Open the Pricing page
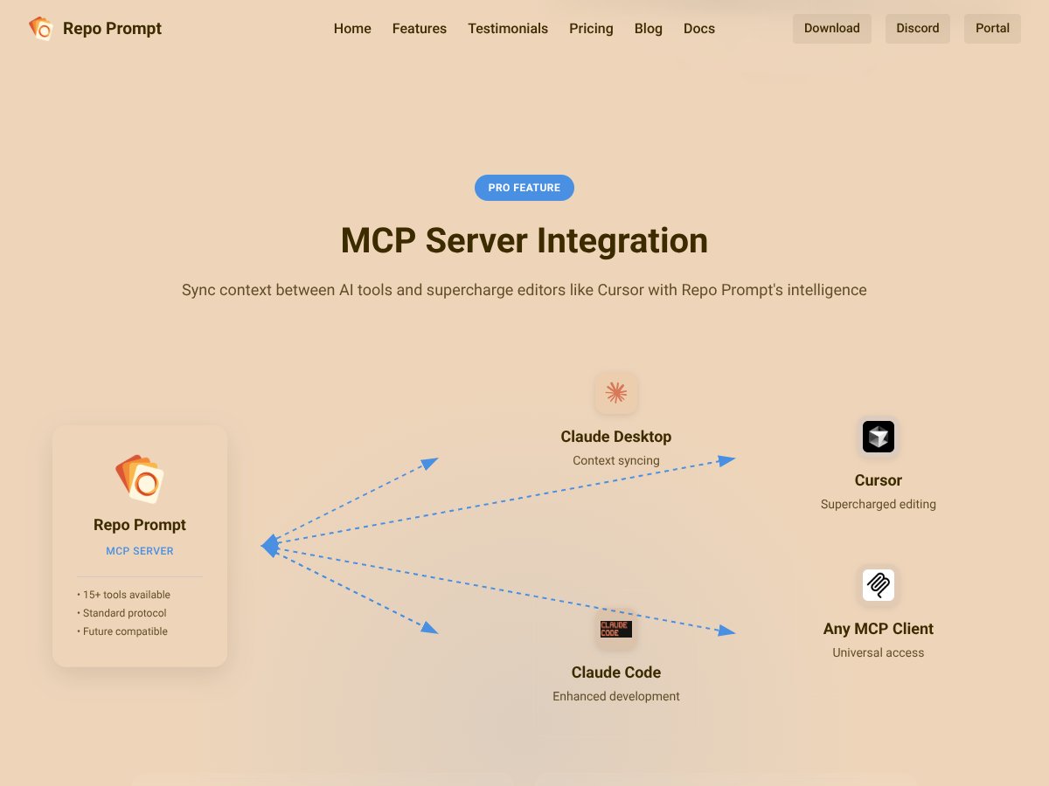The width and height of the screenshot is (1049, 786). [x=591, y=28]
